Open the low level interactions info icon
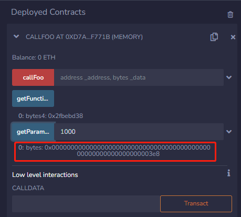This screenshot has width=241, height=217. click(x=229, y=173)
